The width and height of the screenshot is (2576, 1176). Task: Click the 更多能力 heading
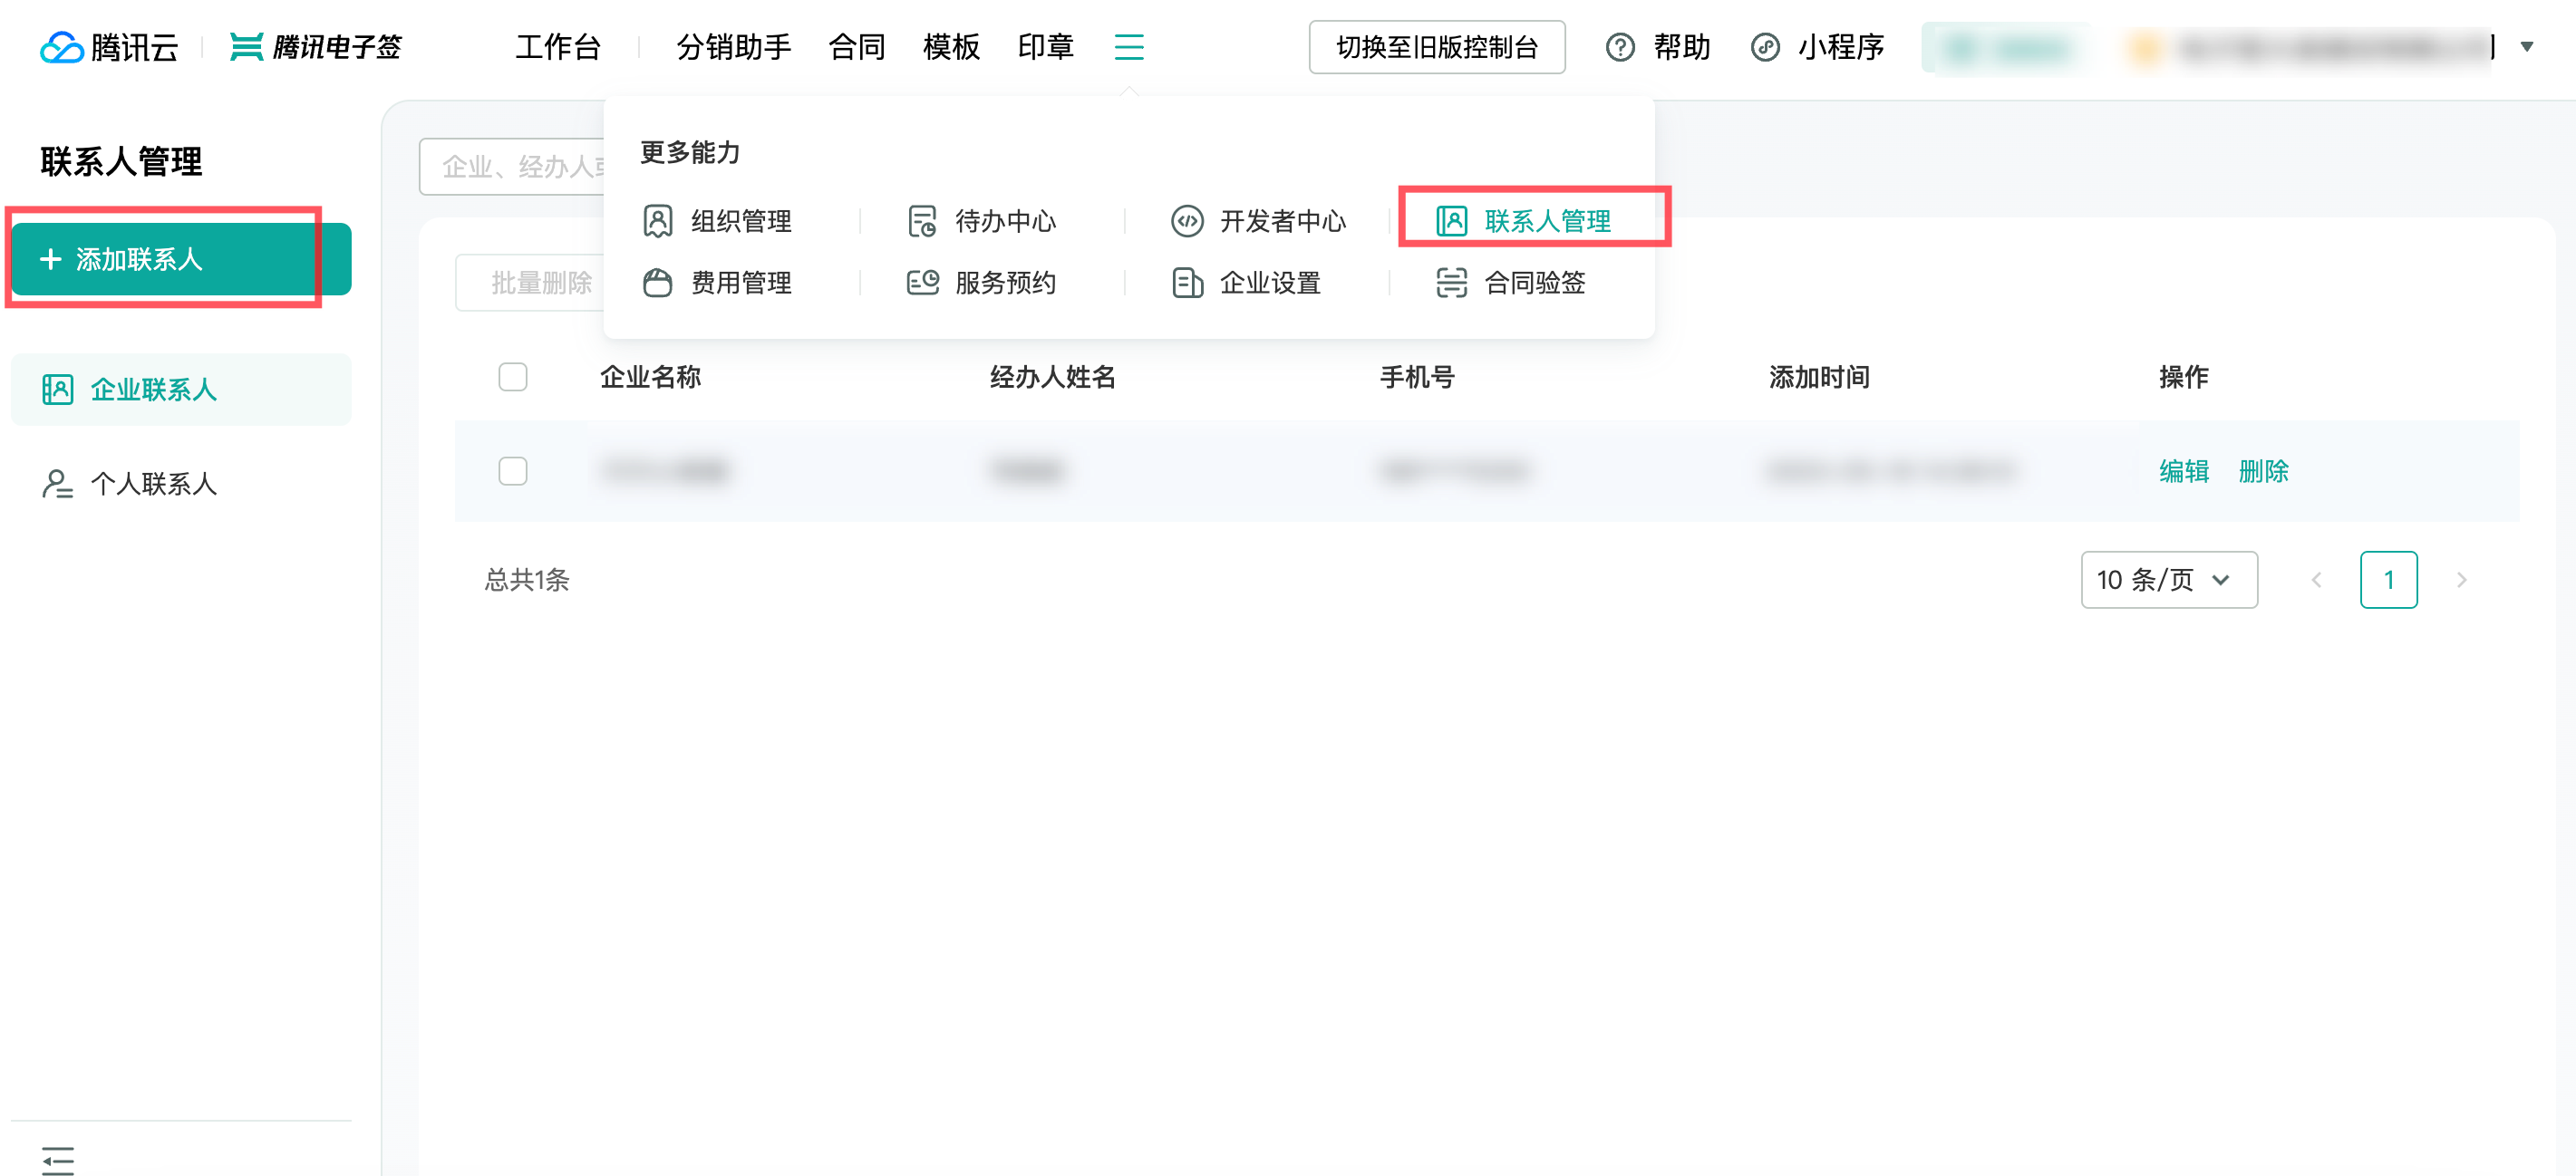[x=690, y=152]
